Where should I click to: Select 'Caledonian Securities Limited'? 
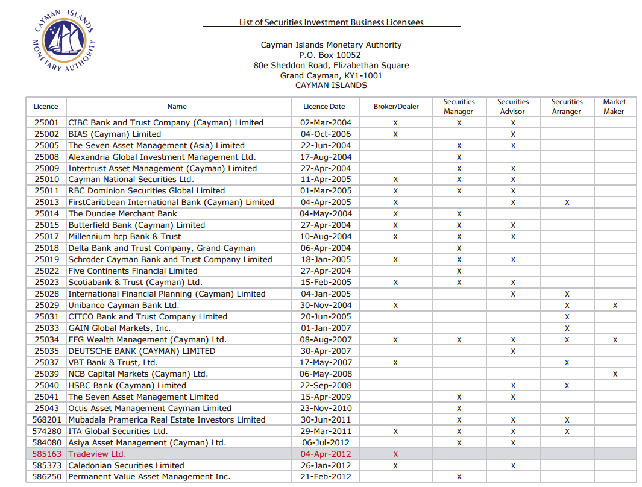[x=126, y=466]
